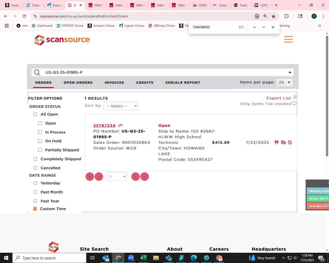This screenshot has height=263, width=329.
Task: Click the Export List link
Action: 279,98
